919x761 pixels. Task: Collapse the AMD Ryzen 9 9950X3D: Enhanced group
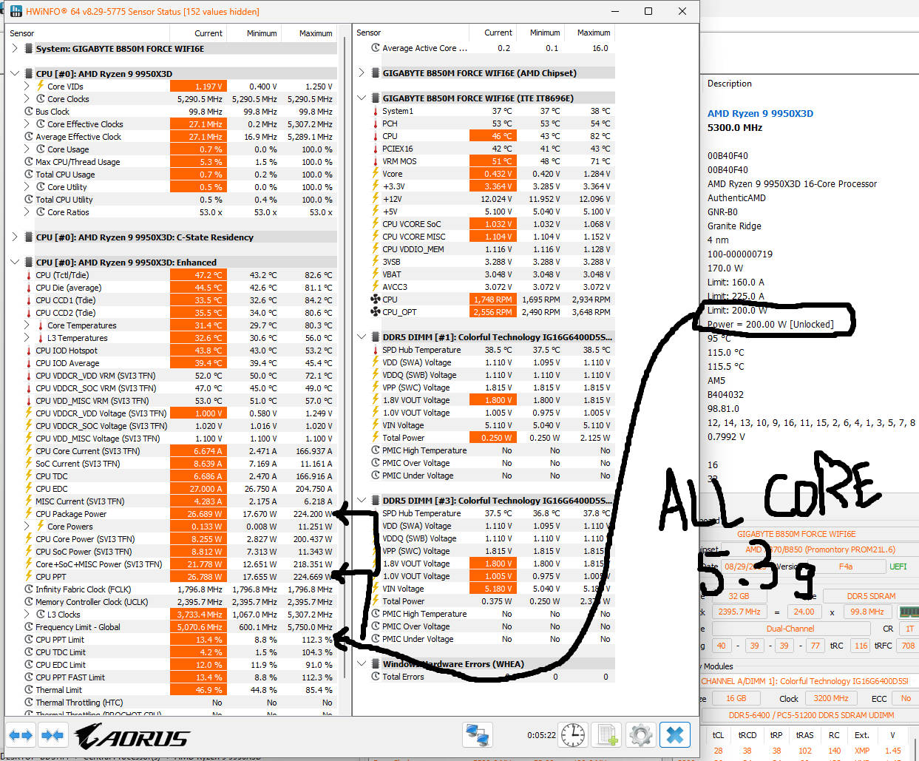[15, 263]
